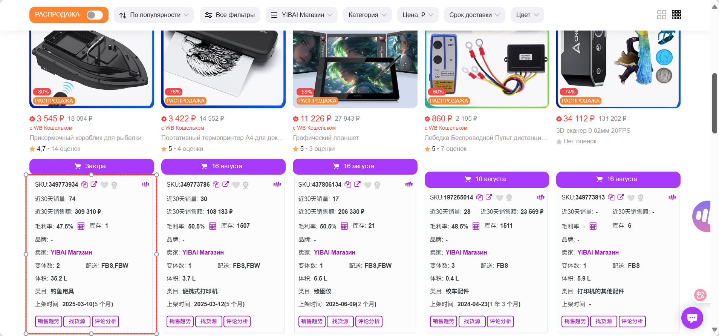Switch to large grid view icon
The height and width of the screenshot is (336, 719).
(x=662, y=15)
